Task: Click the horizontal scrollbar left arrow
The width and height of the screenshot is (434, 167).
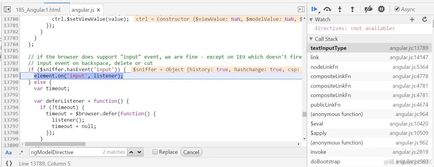Action: [22, 144]
